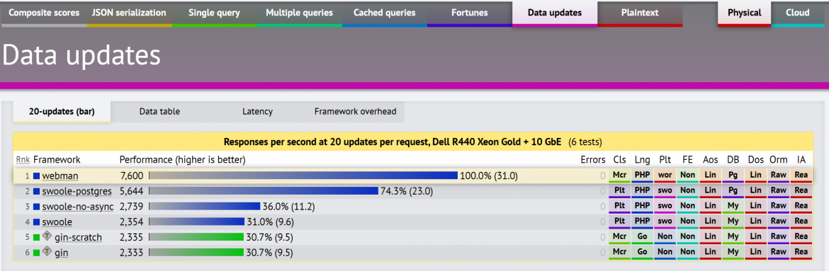Viewport: 829px width, 271px height.
Task: Click the Go language tag in gin row
Action: [x=642, y=253]
